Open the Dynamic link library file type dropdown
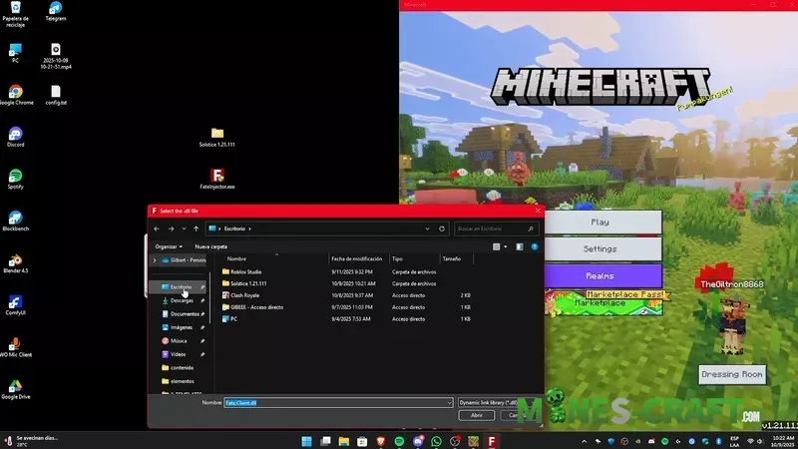The width and height of the screenshot is (798, 449). coord(499,402)
